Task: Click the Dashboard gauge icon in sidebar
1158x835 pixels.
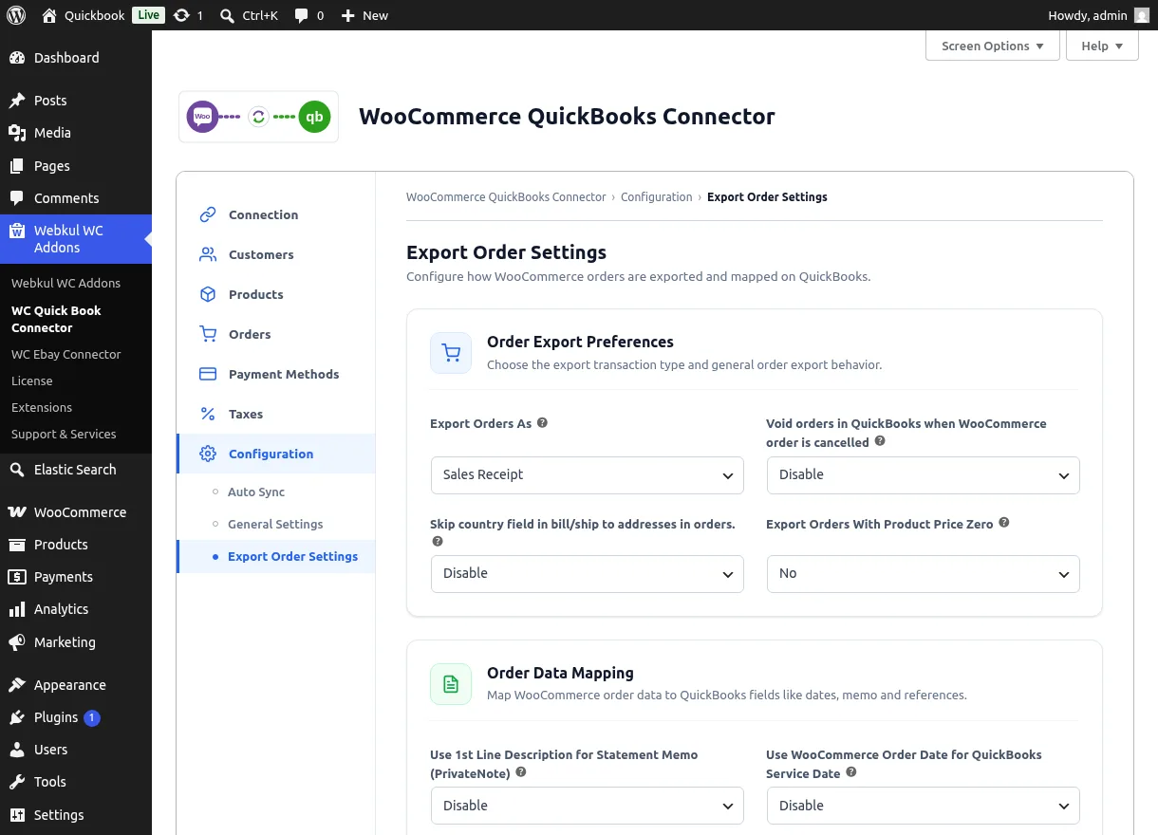Action: click(17, 58)
